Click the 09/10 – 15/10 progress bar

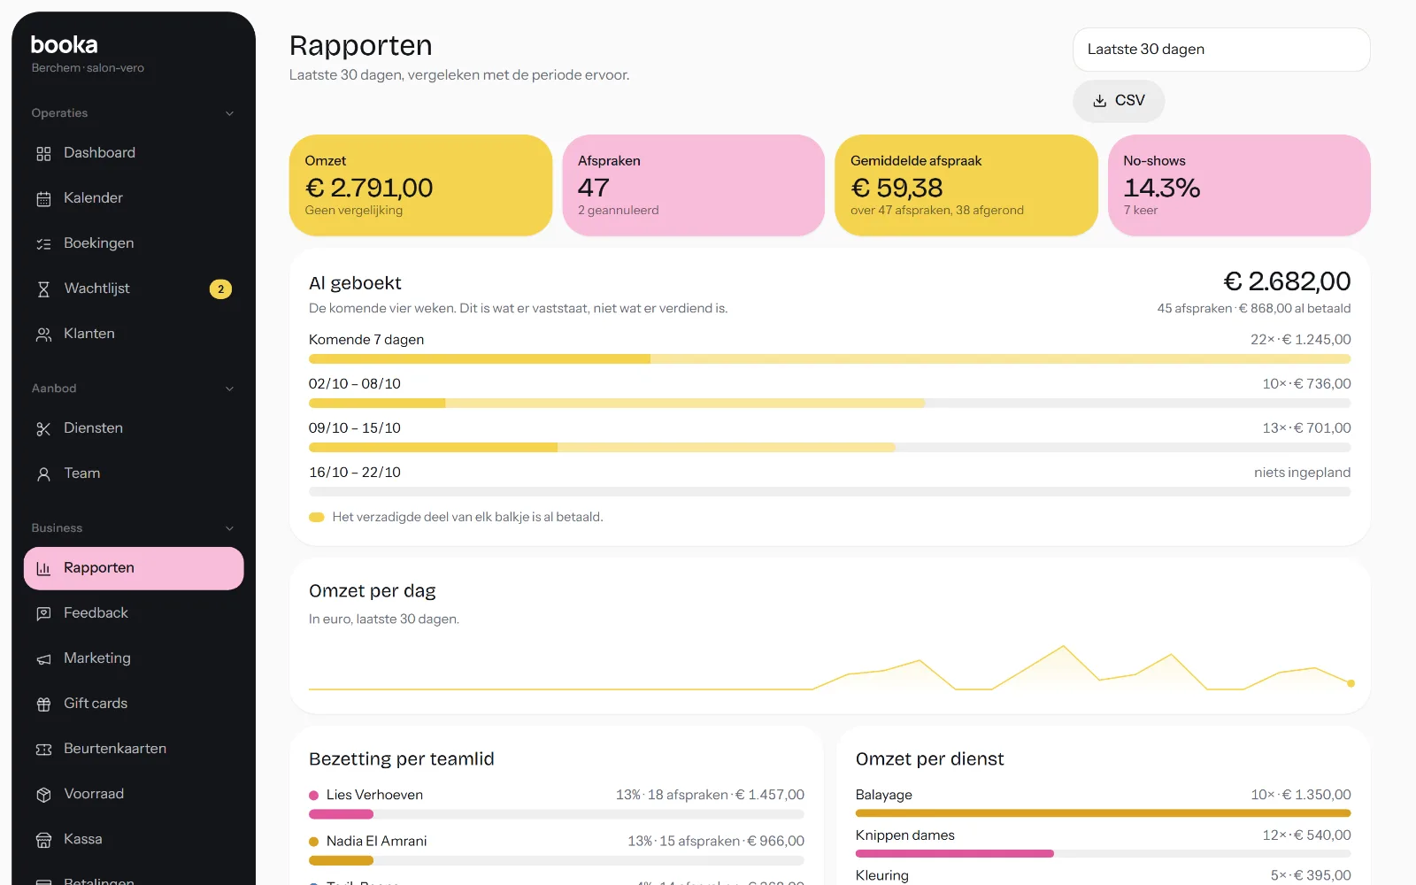tap(829, 448)
